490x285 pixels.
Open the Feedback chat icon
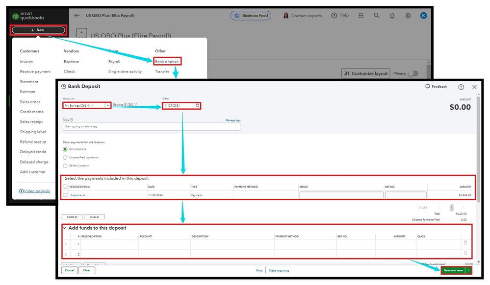point(428,87)
